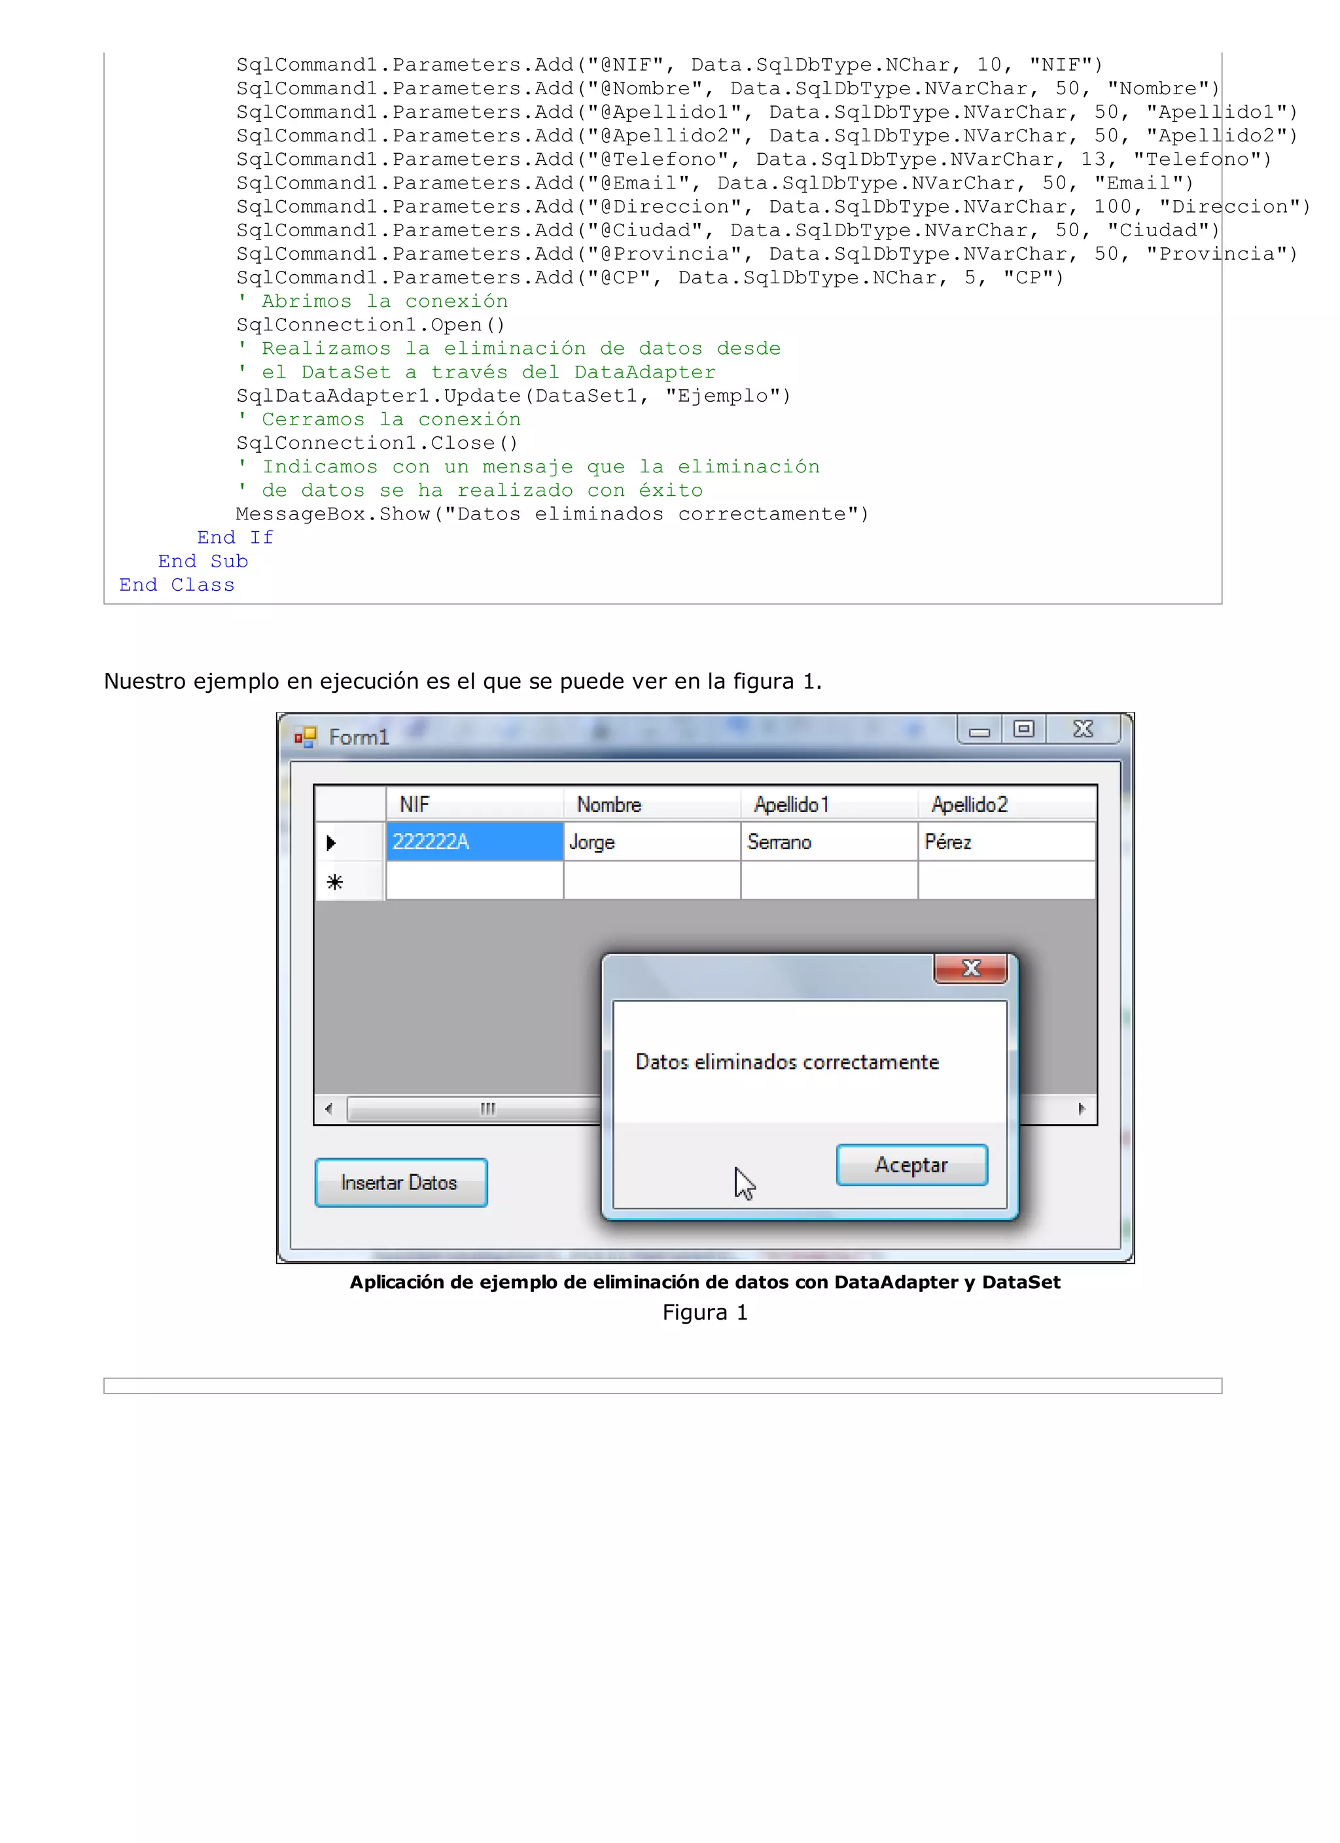
Task: Click the new row asterisk header
Action: point(350,881)
